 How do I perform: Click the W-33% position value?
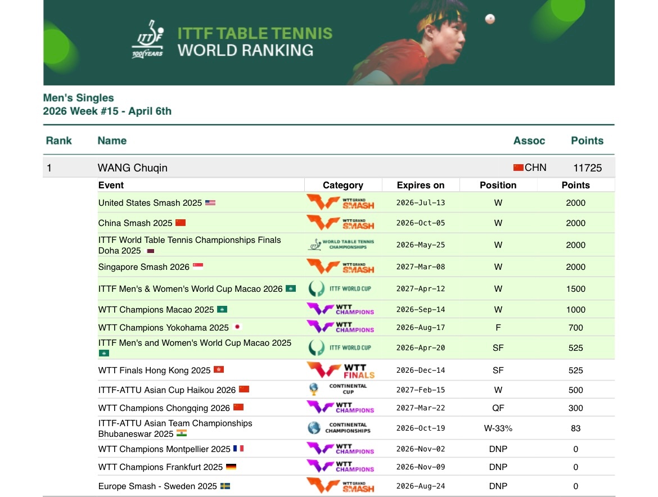click(x=498, y=428)
